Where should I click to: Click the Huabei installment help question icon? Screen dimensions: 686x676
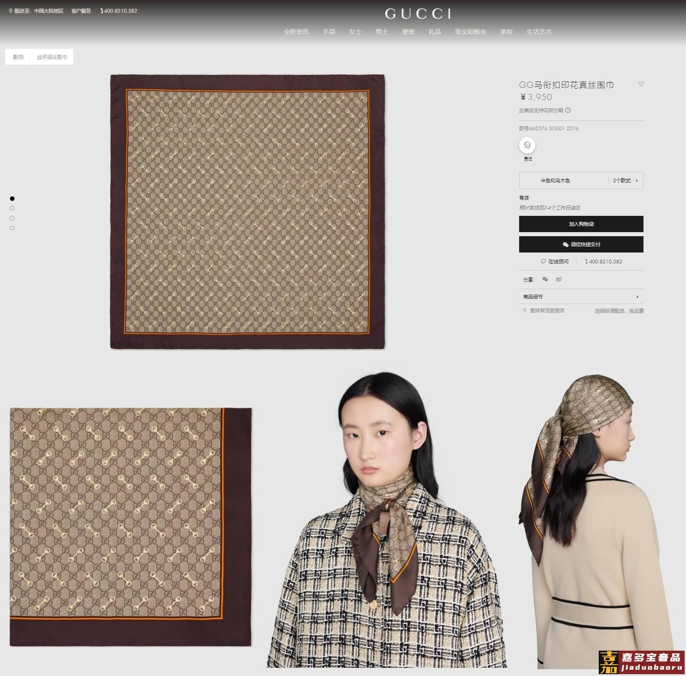click(568, 110)
